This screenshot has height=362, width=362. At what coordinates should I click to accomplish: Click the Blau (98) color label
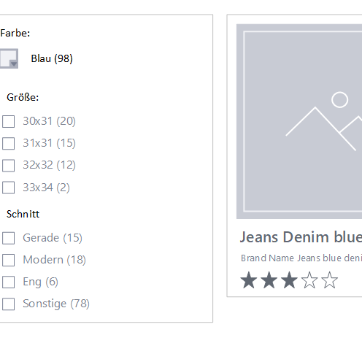pos(52,58)
